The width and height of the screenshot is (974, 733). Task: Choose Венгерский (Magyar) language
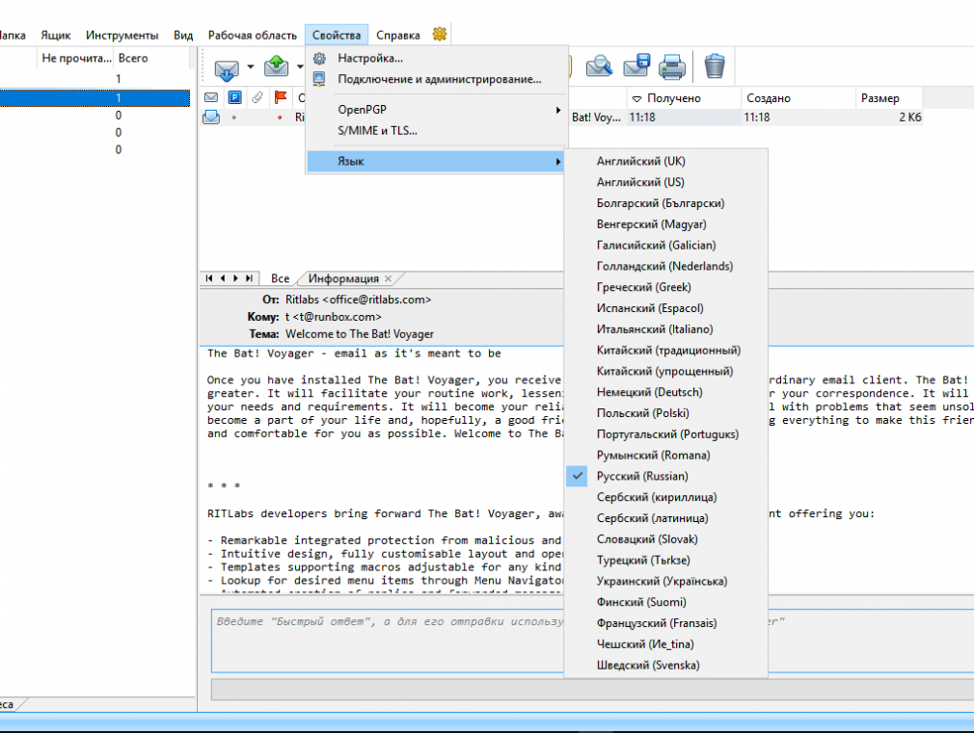coord(666,224)
